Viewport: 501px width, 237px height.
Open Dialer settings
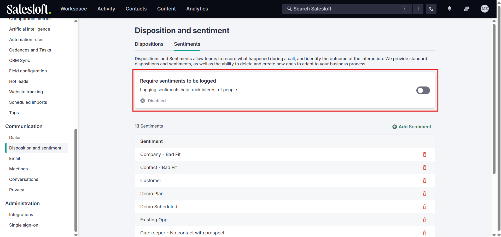tap(15, 137)
